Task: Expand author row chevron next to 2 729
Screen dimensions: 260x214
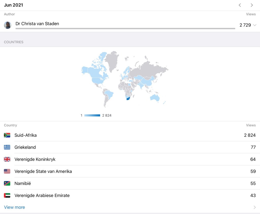Action: pos(255,25)
